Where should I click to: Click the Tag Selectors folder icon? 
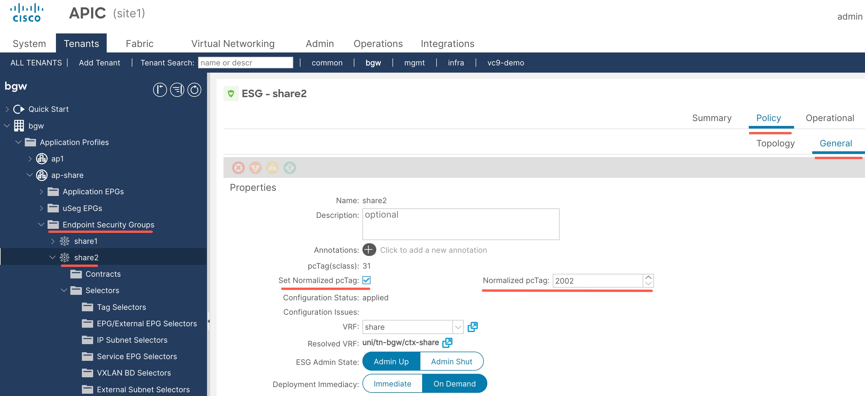(87, 307)
